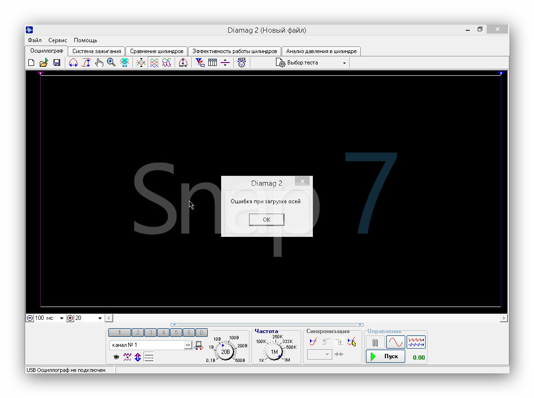Click the probe settings icon beside channel name
The height and width of the screenshot is (398, 534).
point(199,345)
